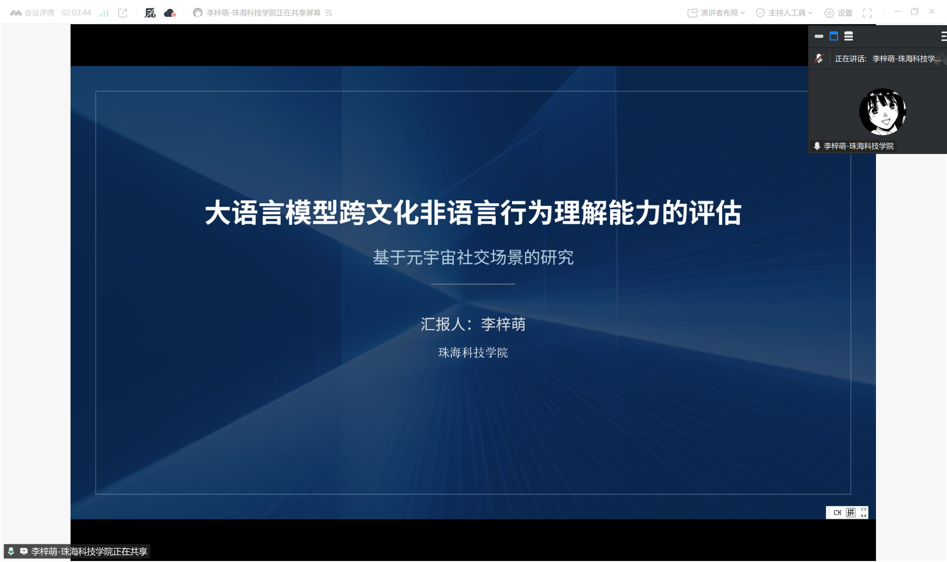Open the cloud recording status icon
The height and width of the screenshot is (562, 947).
[170, 13]
